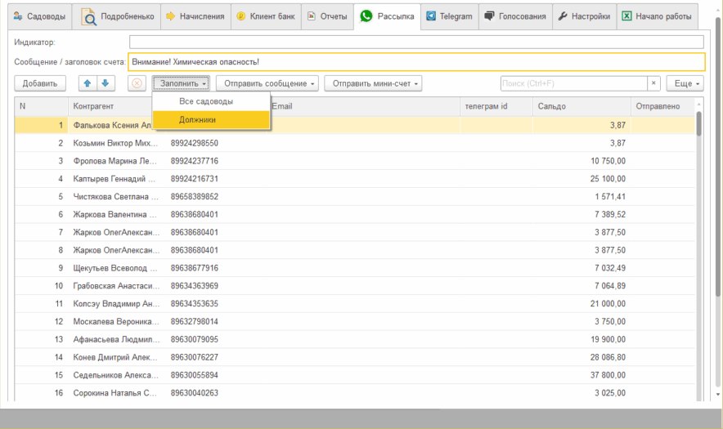
Task: Open the Telegram tab
Action: coord(448,16)
